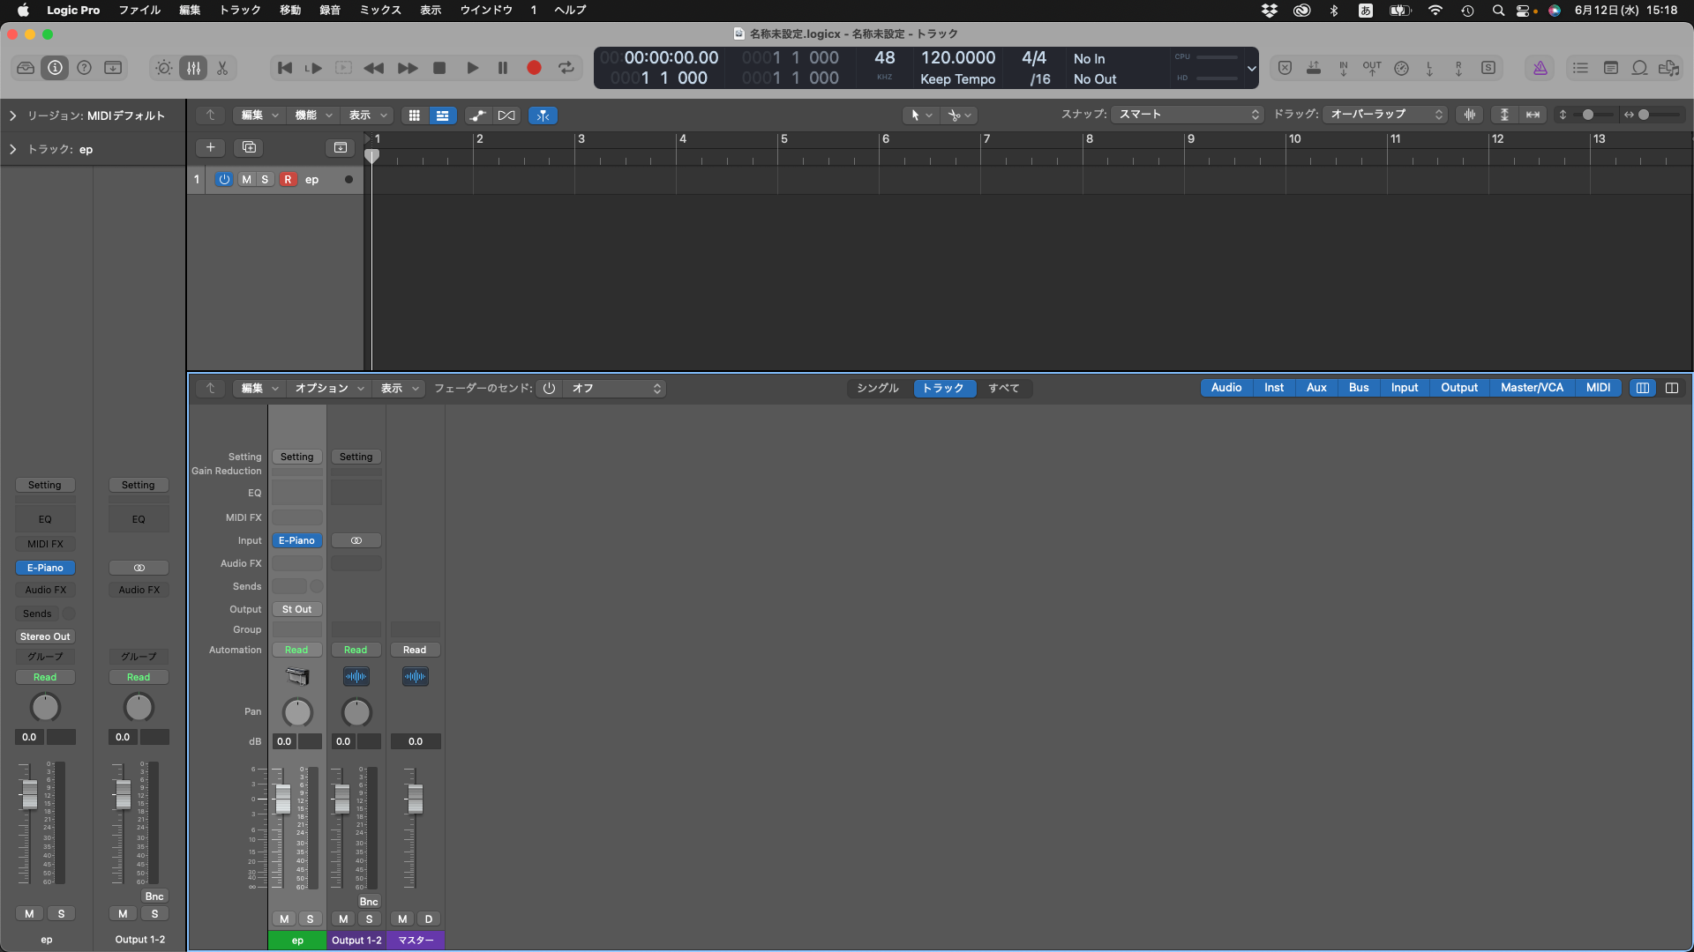Viewport: 1694px width, 952px height.
Task: Click the マスター channel volume fader
Action: coord(415,799)
